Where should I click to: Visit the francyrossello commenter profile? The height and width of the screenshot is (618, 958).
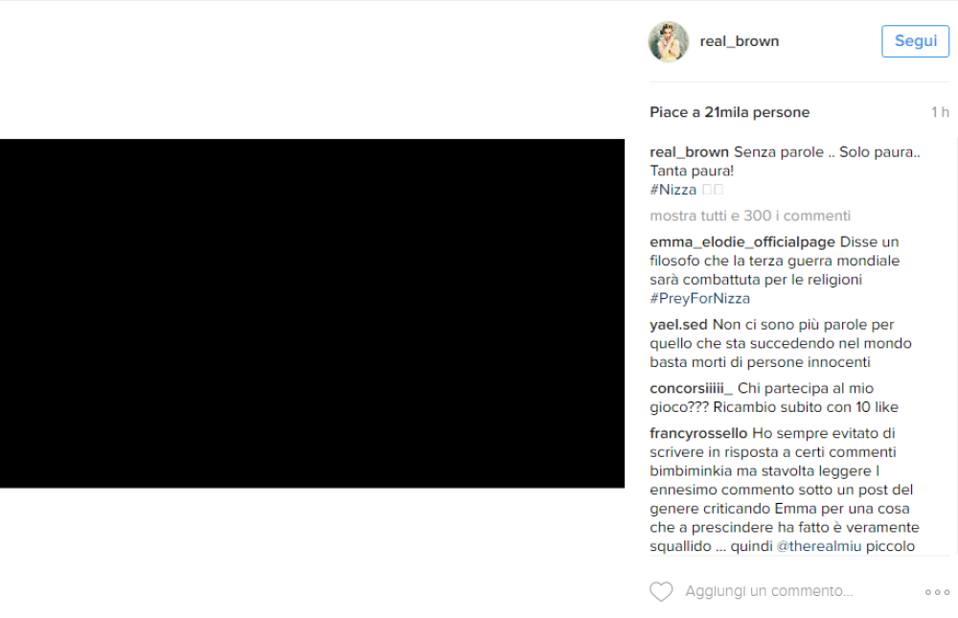coord(698,433)
